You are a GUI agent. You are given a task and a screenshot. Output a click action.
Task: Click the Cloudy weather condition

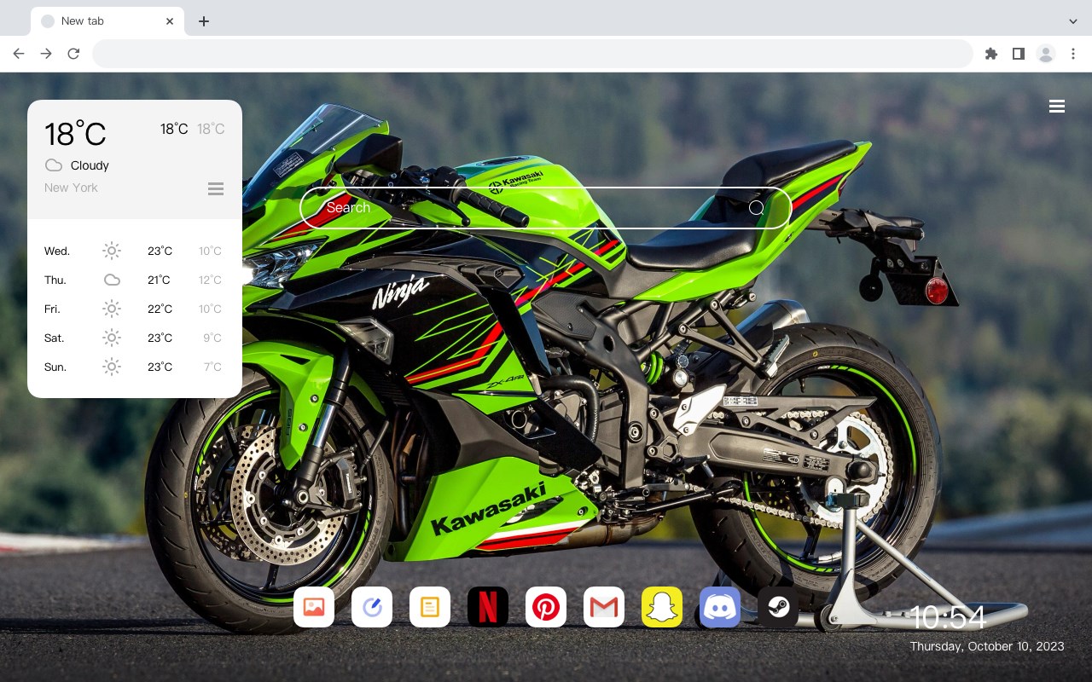90,165
